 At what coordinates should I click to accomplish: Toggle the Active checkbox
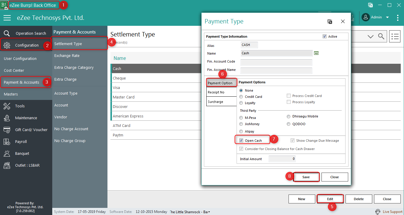324,36
